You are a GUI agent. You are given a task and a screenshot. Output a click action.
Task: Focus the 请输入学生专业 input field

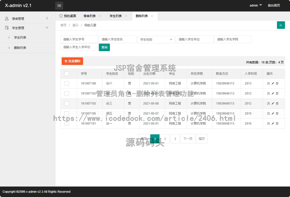[x=195, y=39]
